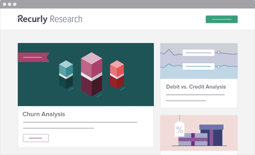Image resolution: width=255 pixels, height=155 pixels.
Task: Open the Churn Analysis card image
Action: (86, 75)
